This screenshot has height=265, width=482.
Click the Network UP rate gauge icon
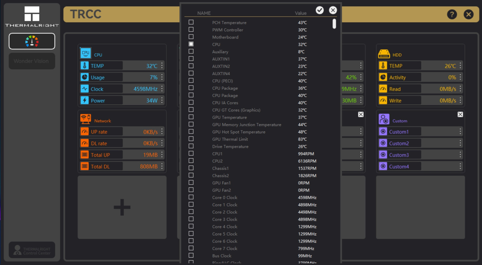(x=85, y=132)
